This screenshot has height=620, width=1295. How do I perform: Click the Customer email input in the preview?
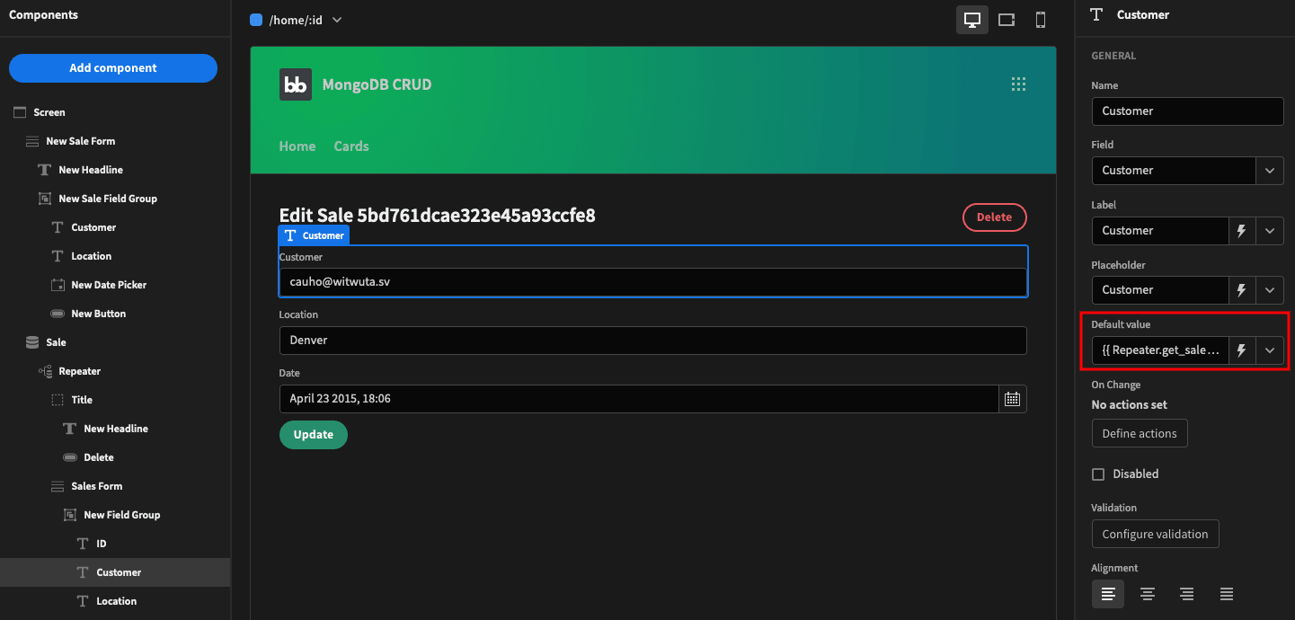pyautogui.click(x=653, y=282)
